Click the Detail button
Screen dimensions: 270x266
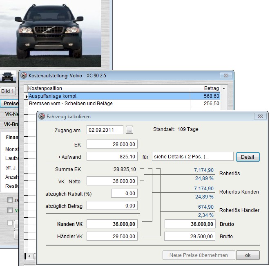coord(248,157)
